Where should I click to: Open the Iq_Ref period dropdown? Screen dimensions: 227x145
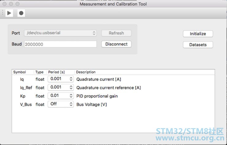(61, 87)
